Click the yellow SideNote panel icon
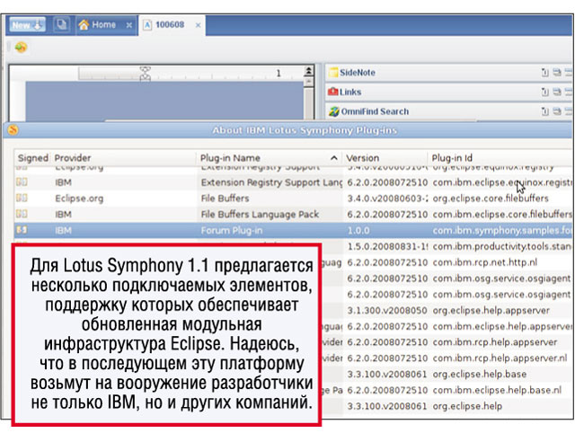Image resolution: width=575 pixels, height=433 pixels. click(x=333, y=73)
